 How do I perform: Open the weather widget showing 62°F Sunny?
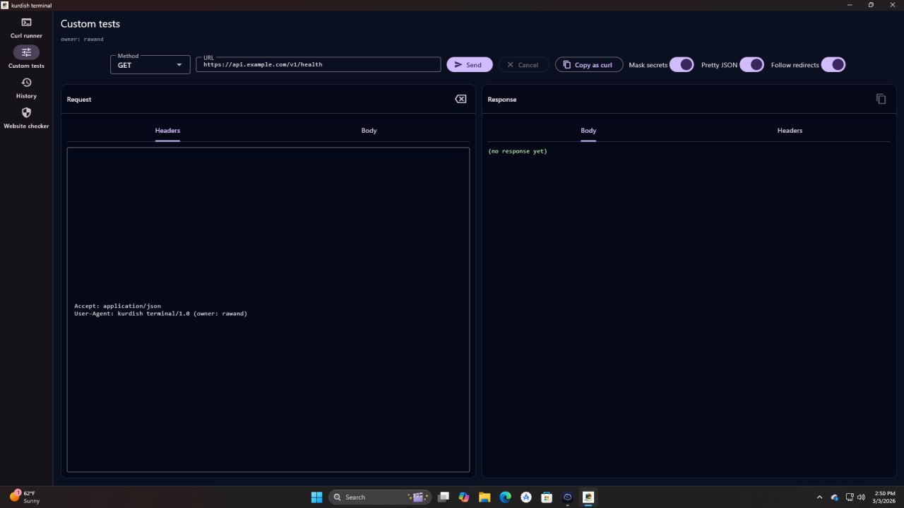point(25,497)
